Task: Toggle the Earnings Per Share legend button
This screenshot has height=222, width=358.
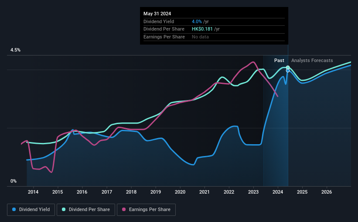Action: (x=146, y=210)
